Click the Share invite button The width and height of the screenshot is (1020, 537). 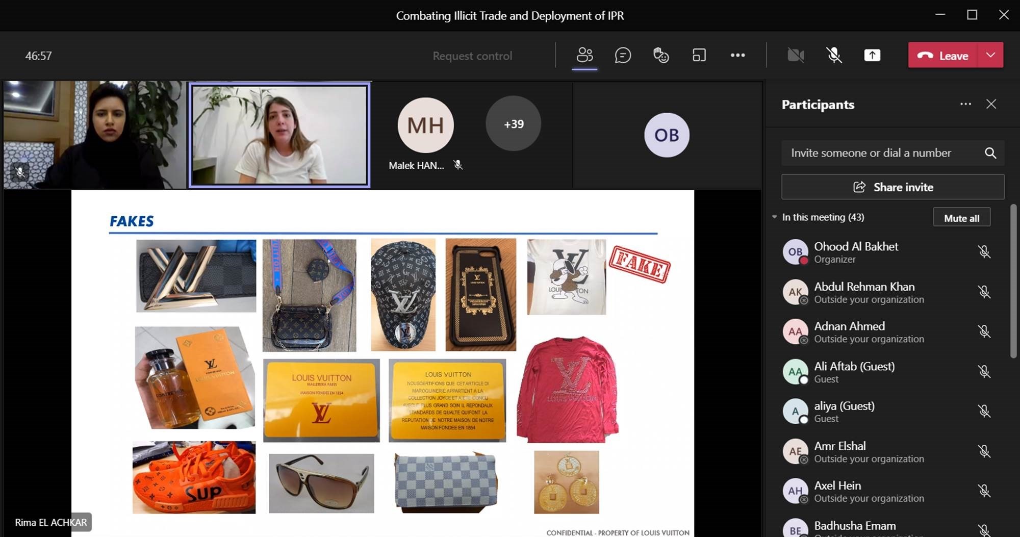pos(892,187)
